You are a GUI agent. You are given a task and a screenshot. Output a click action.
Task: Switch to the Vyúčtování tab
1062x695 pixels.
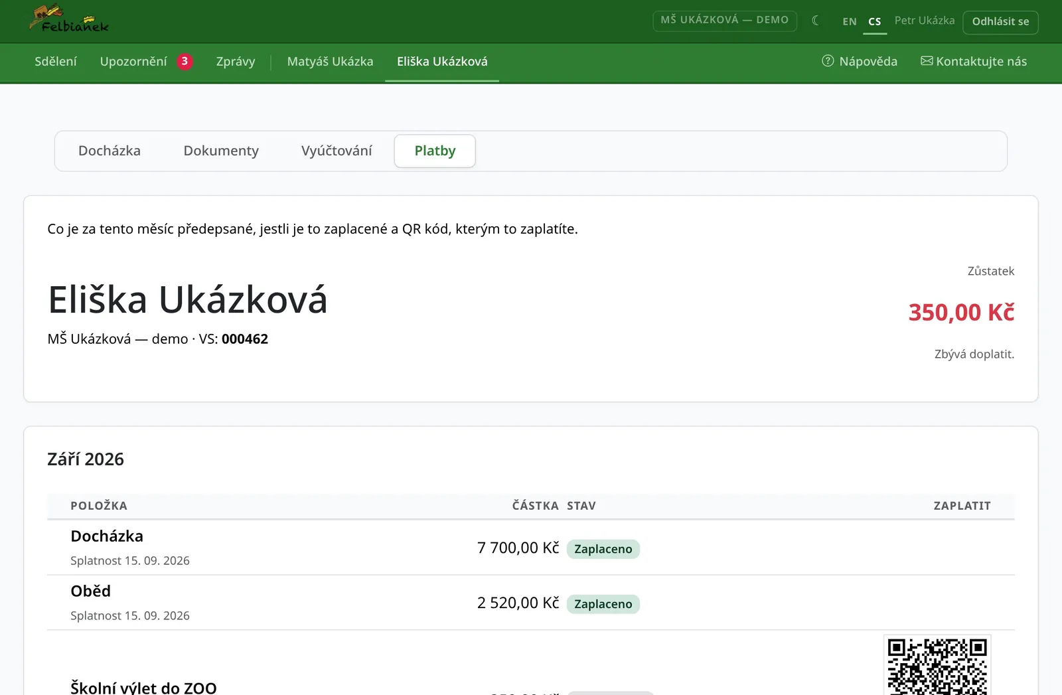coord(337,151)
